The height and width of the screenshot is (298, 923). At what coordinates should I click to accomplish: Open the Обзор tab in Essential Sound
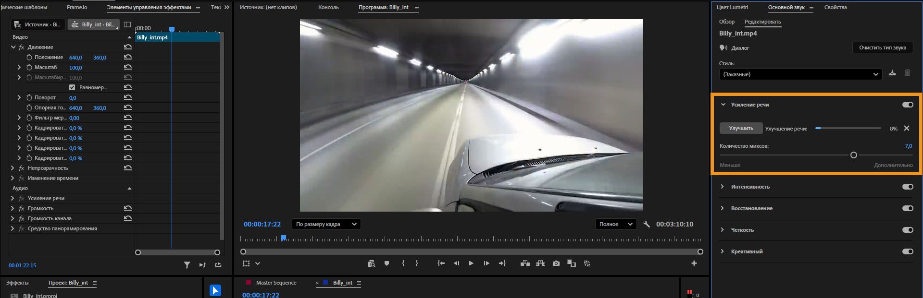click(726, 22)
